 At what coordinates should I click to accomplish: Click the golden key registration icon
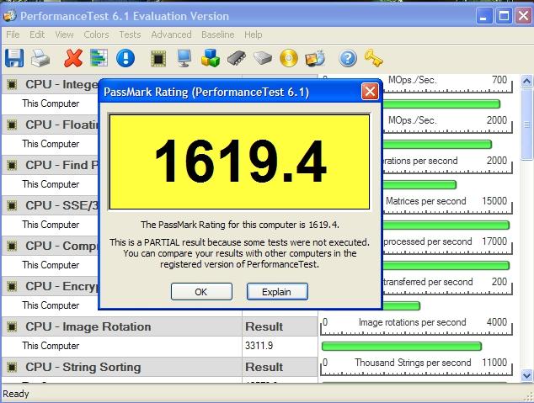[374, 58]
